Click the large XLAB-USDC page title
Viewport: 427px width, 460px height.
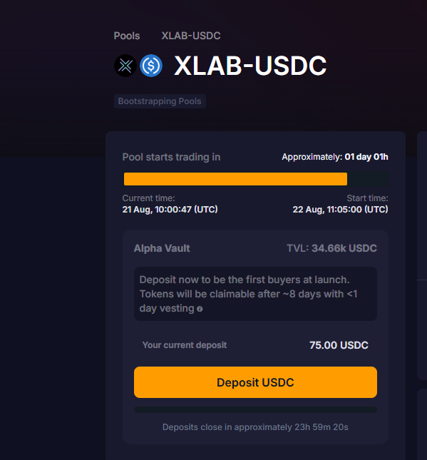tap(250, 66)
